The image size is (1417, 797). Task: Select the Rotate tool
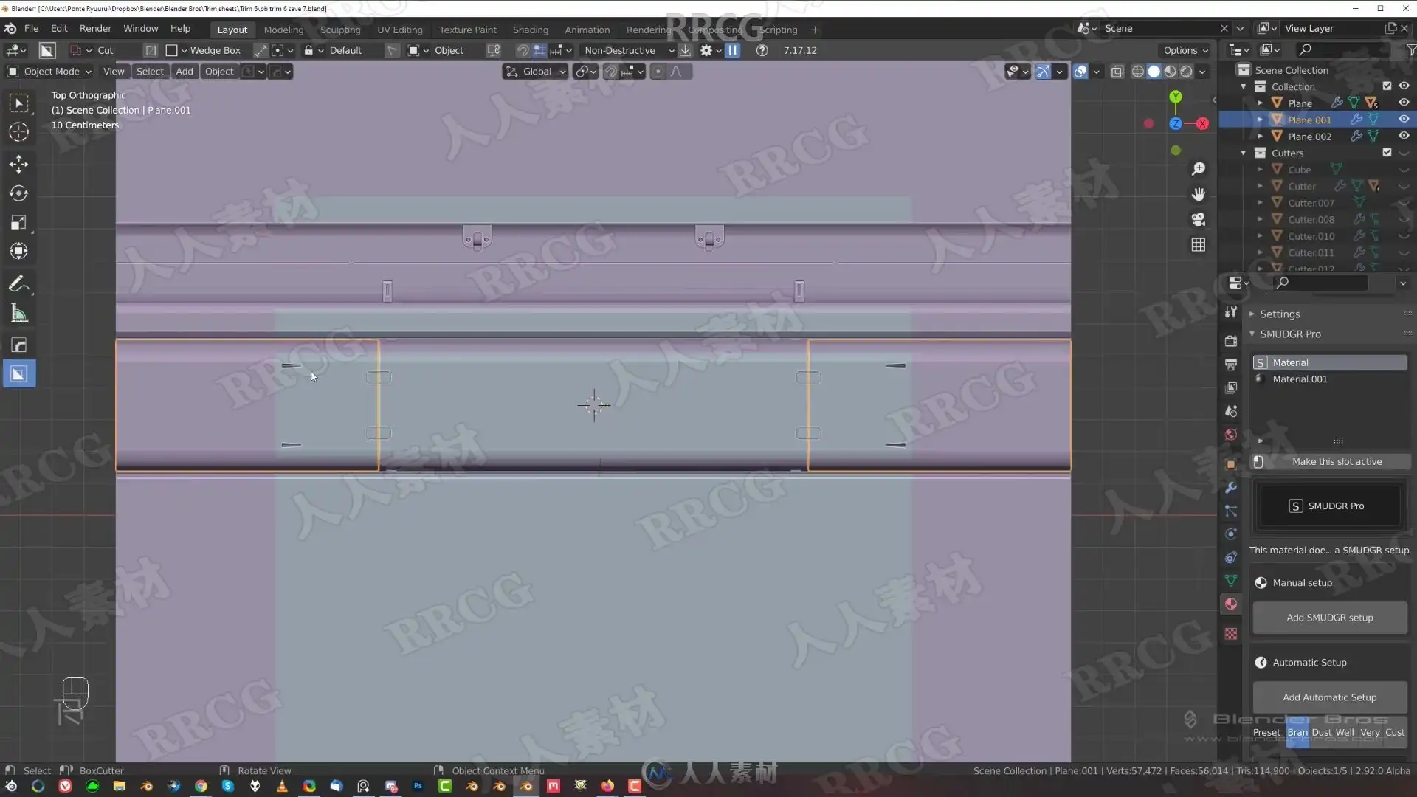click(18, 193)
